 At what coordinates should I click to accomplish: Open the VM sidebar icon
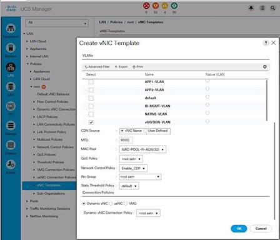point(11,106)
